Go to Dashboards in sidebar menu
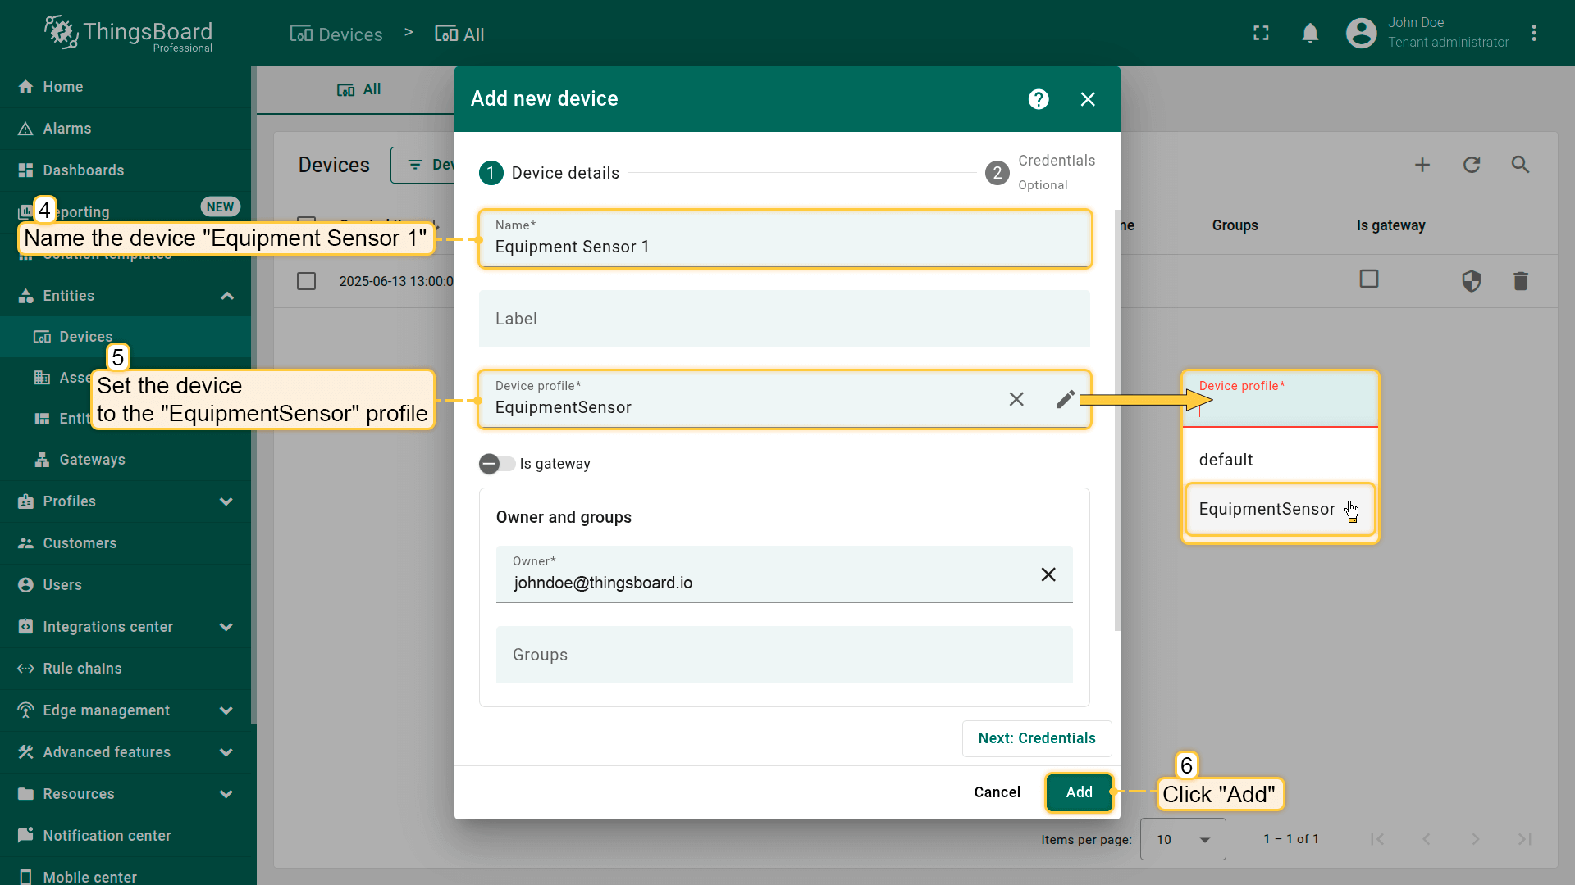 83,170
